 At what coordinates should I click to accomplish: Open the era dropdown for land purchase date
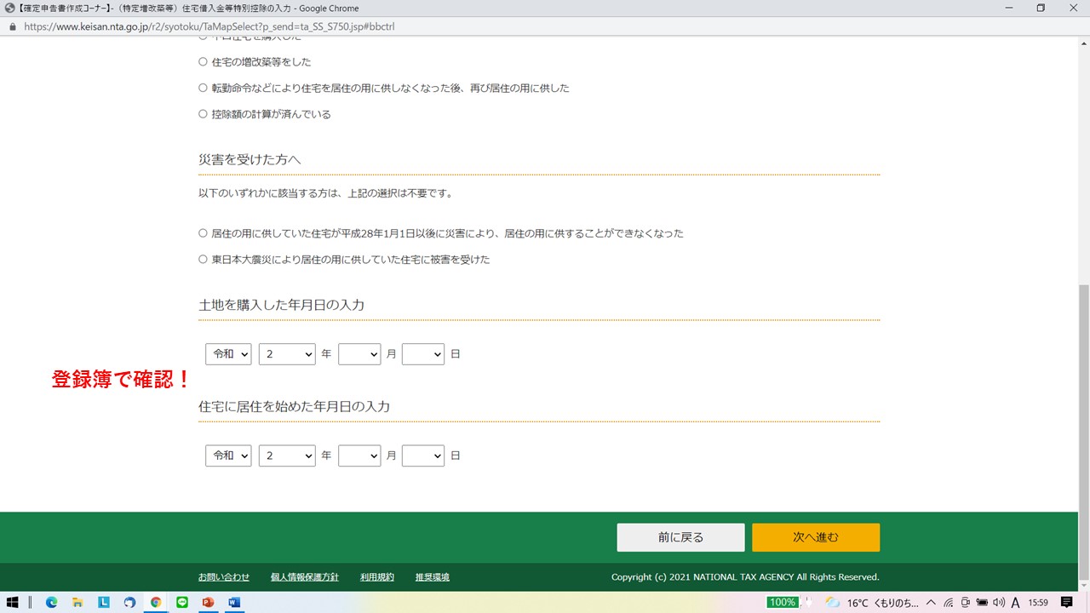228,353
